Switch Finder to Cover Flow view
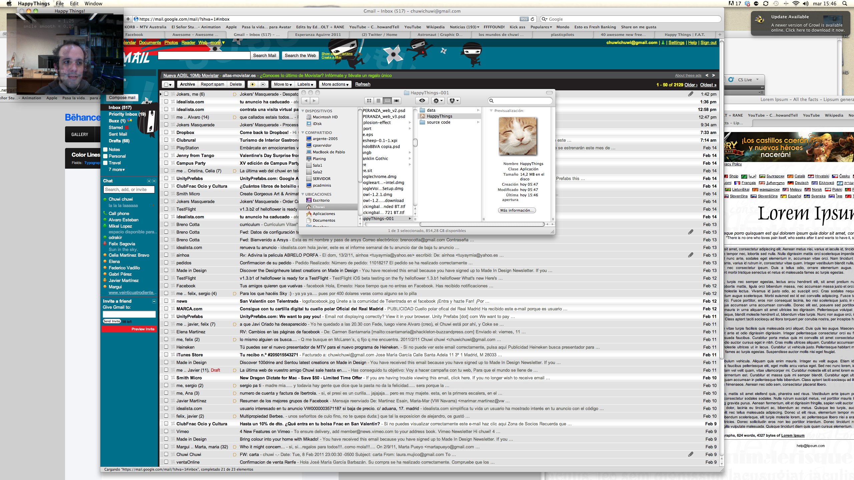854x480 pixels. (396, 100)
